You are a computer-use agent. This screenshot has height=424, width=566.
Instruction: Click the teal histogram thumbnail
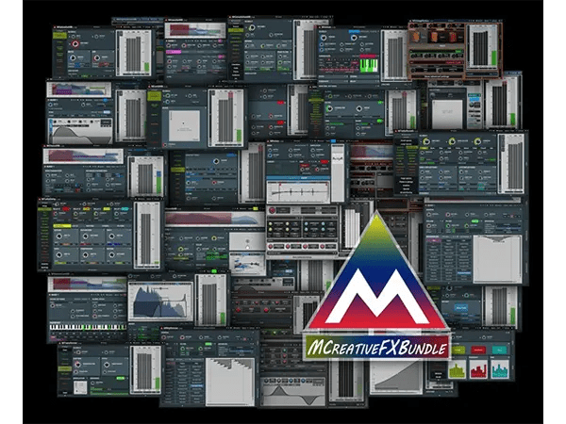point(500,368)
